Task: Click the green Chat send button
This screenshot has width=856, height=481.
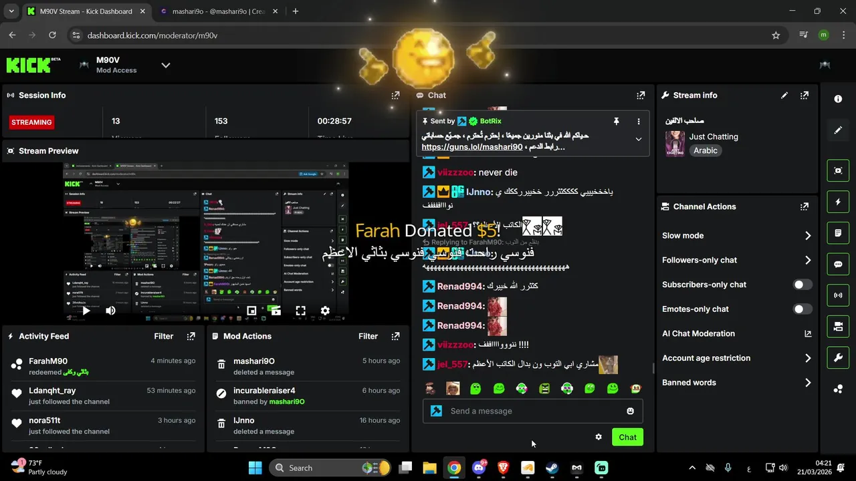Action: (627, 437)
